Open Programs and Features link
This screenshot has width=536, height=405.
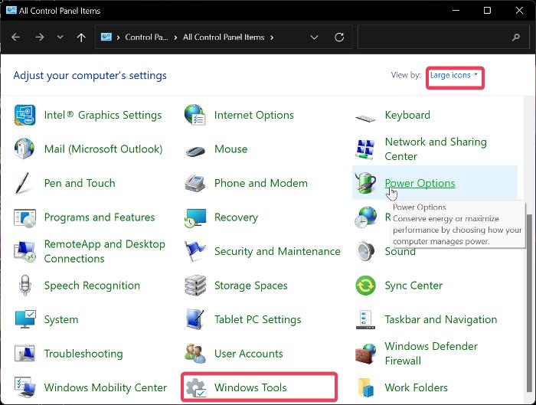[100, 217]
